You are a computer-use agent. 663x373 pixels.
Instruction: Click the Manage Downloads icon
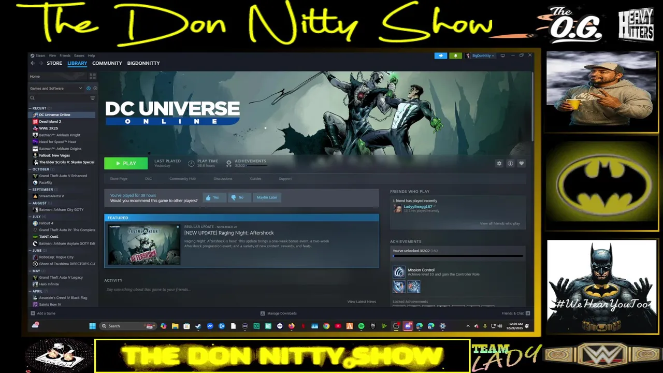[263, 313]
